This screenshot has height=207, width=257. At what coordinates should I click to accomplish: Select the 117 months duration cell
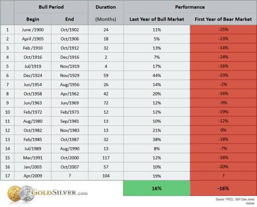[106, 158]
